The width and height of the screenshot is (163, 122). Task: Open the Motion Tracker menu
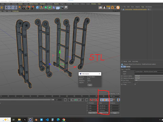click(x=34, y=4)
